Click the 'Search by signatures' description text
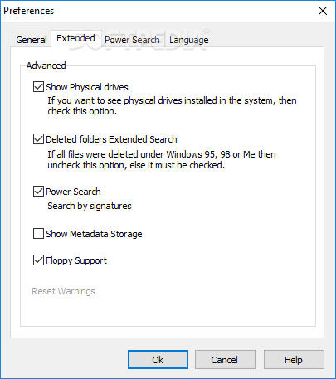 coord(90,206)
